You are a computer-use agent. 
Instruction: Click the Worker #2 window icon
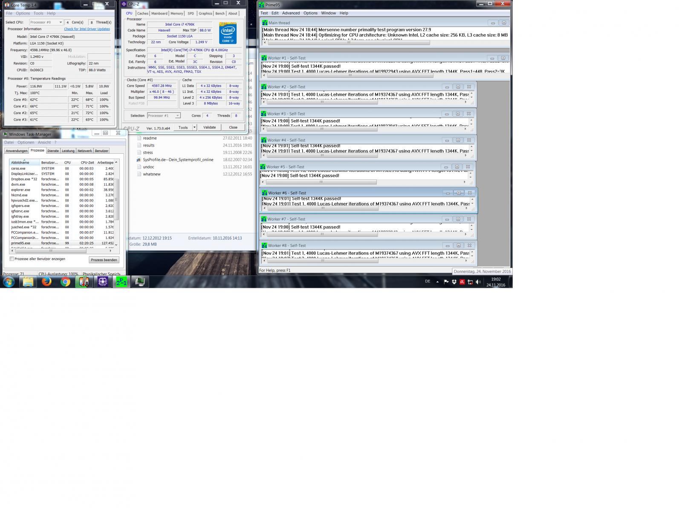coord(264,87)
